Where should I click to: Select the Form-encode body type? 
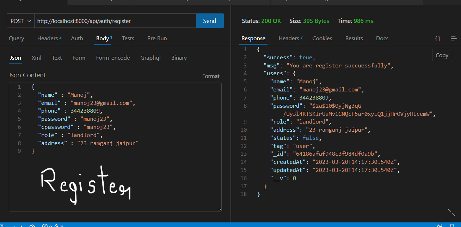tap(113, 58)
